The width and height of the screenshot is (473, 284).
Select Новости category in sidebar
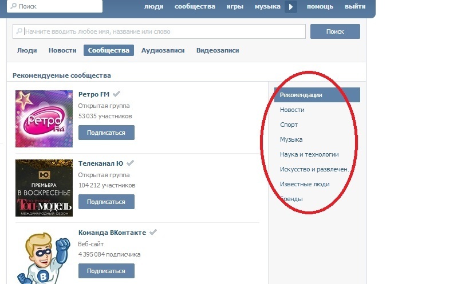click(x=292, y=110)
